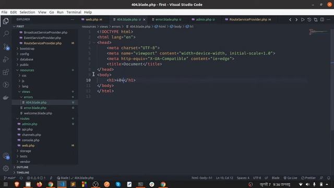Open the Accounts icon in activity bar
334x188 pixels.
coord(6,156)
